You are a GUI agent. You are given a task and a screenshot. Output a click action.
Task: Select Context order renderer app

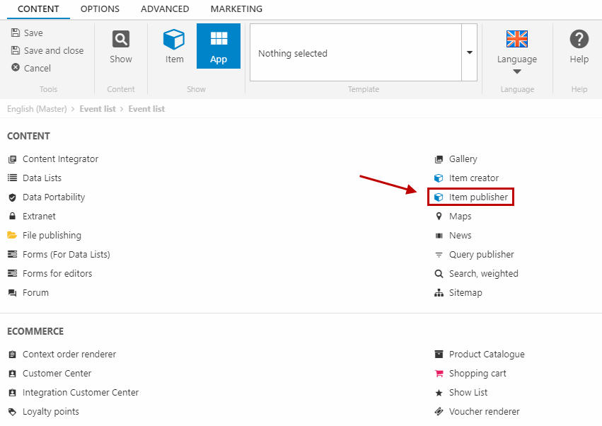pos(62,354)
